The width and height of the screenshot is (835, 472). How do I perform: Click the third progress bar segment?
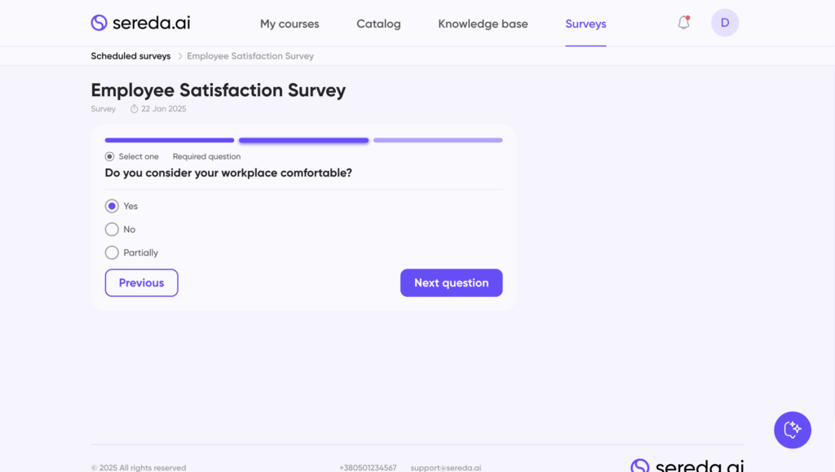point(438,140)
